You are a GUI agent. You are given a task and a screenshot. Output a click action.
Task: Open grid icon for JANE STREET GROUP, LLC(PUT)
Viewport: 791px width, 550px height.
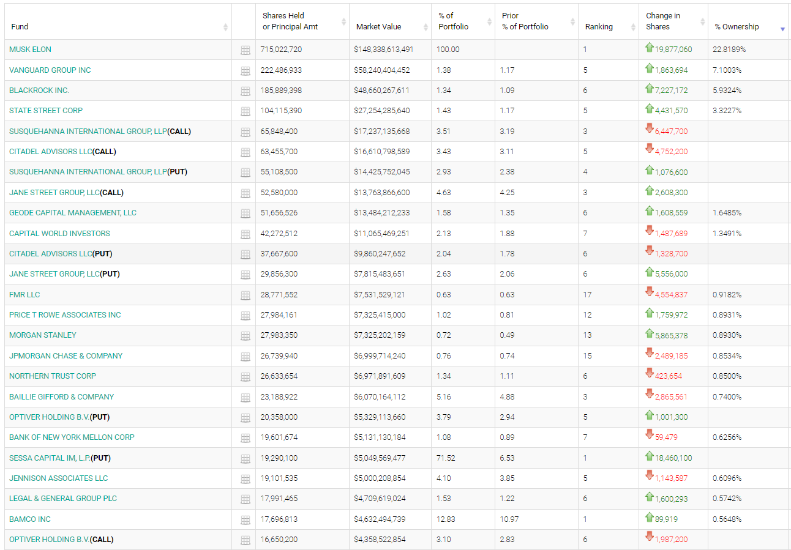[x=246, y=275]
